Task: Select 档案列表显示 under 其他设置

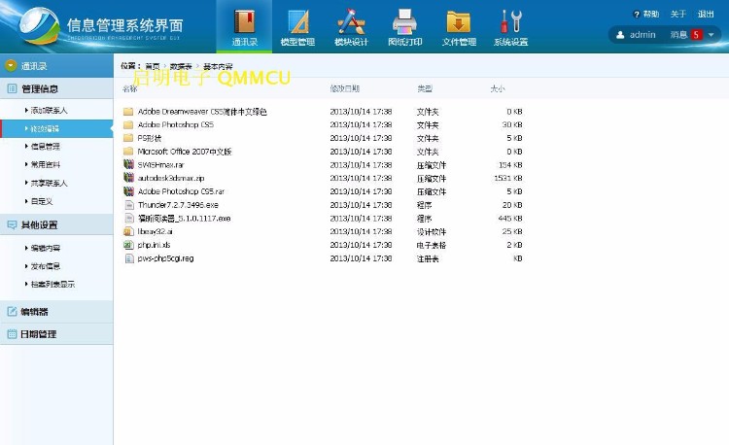Action: point(52,285)
